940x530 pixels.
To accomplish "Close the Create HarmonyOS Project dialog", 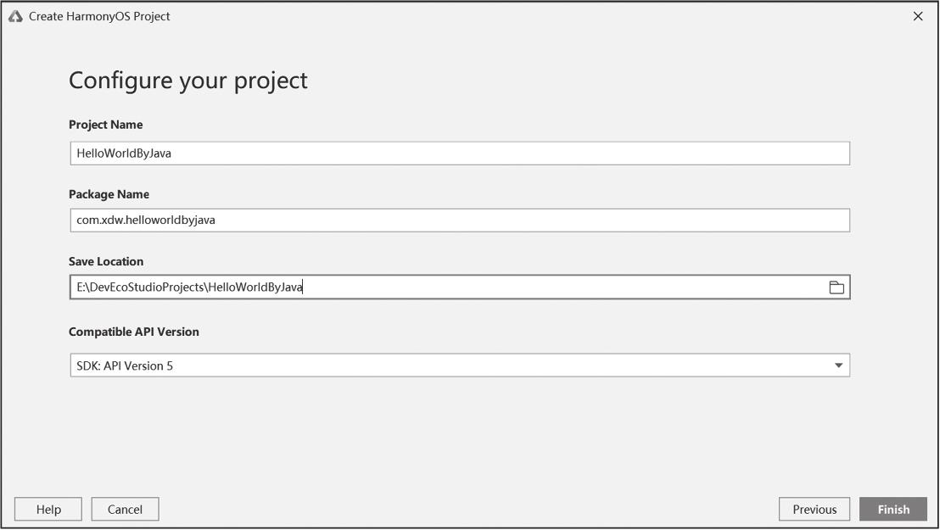I will coord(918,16).
